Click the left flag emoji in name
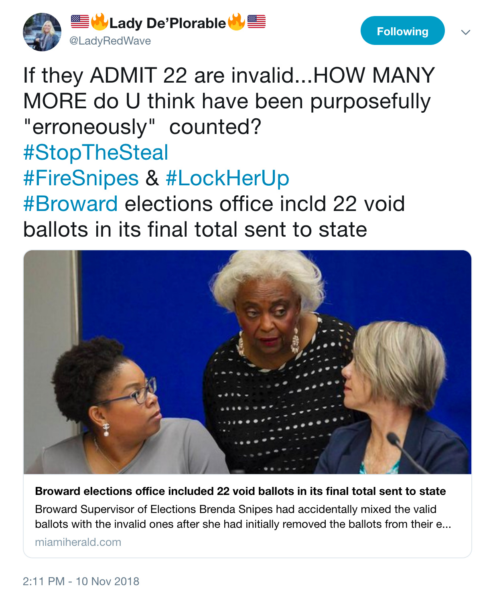The height and width of the screenshot is (596, 491). [80, 21]
